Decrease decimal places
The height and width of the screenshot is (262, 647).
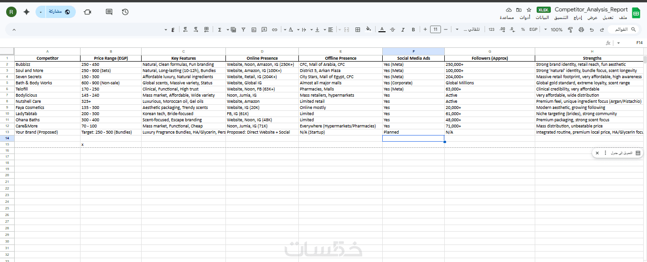[x=512, y=29]
